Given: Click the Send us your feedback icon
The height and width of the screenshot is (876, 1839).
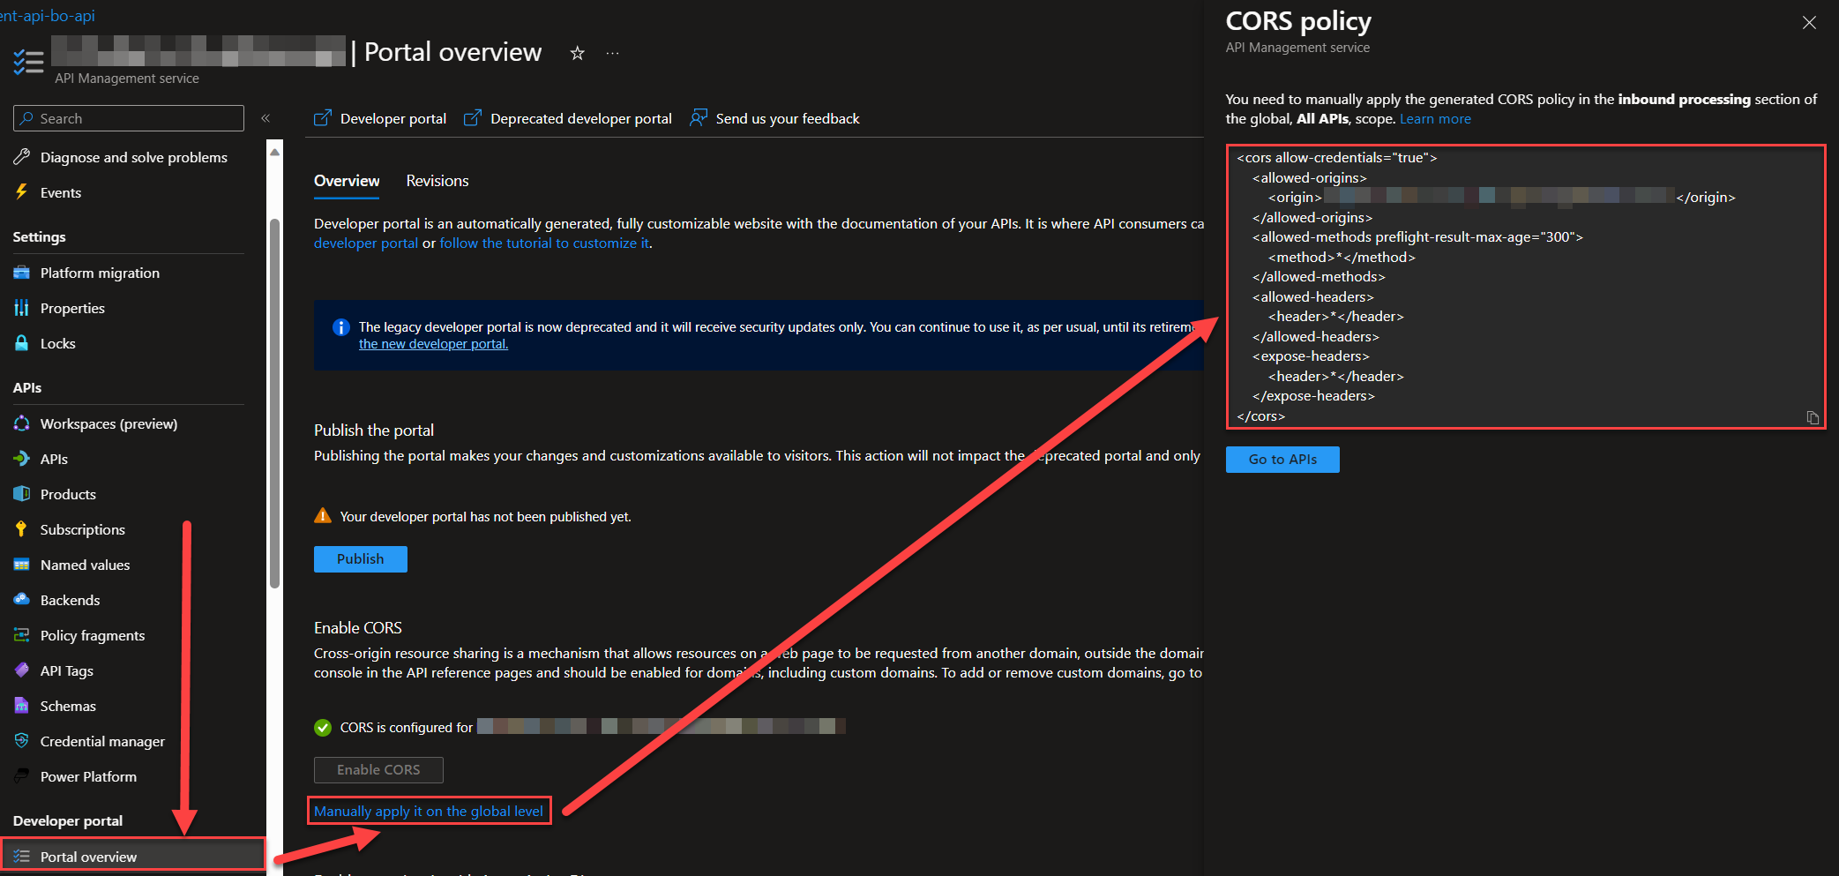Looking at the screenshot, I should click(x=699, y=118).
